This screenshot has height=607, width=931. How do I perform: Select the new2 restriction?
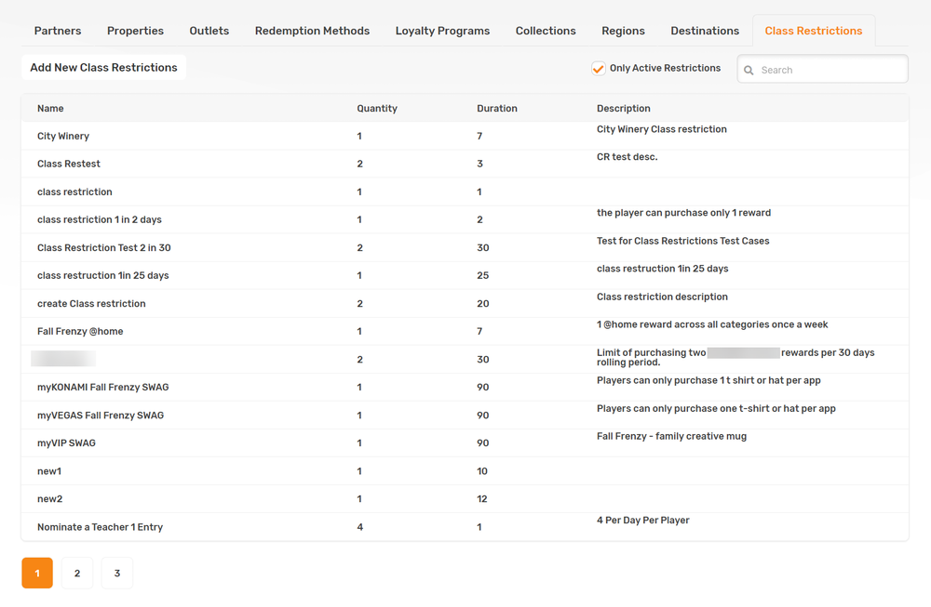pos(465,499)
